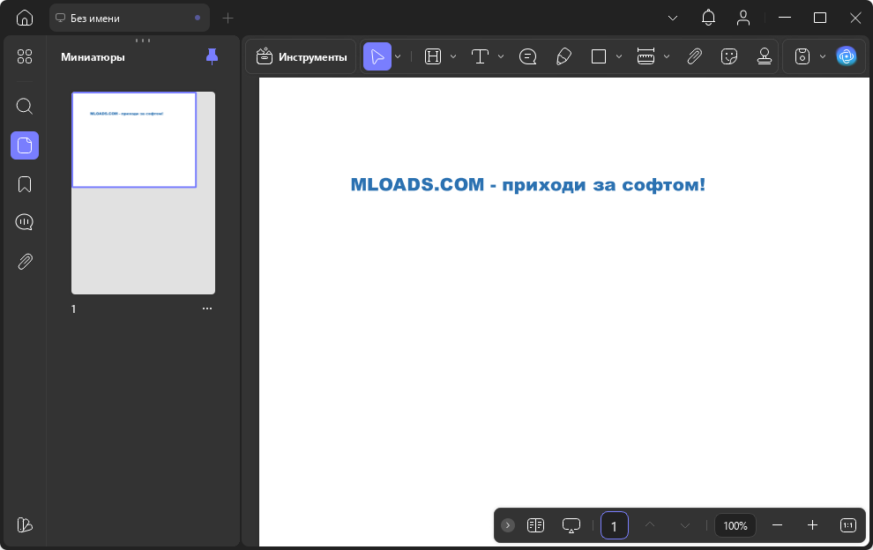Toggle the pin for Миниатюры panel
The width and height of the screenshot is (873, 550).
(212, 56)
